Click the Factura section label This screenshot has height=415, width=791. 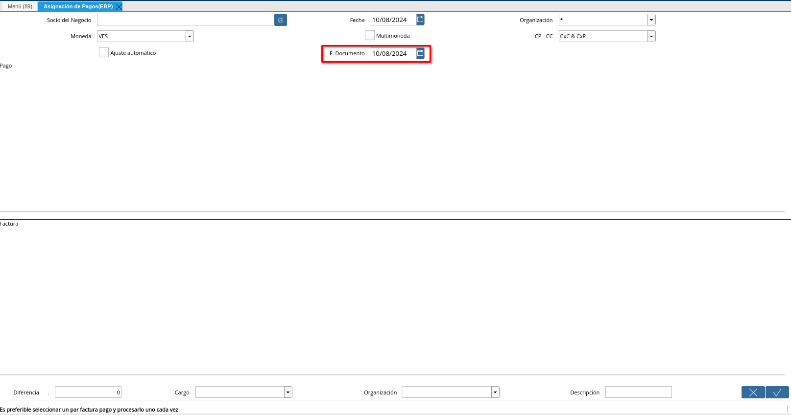9,224
